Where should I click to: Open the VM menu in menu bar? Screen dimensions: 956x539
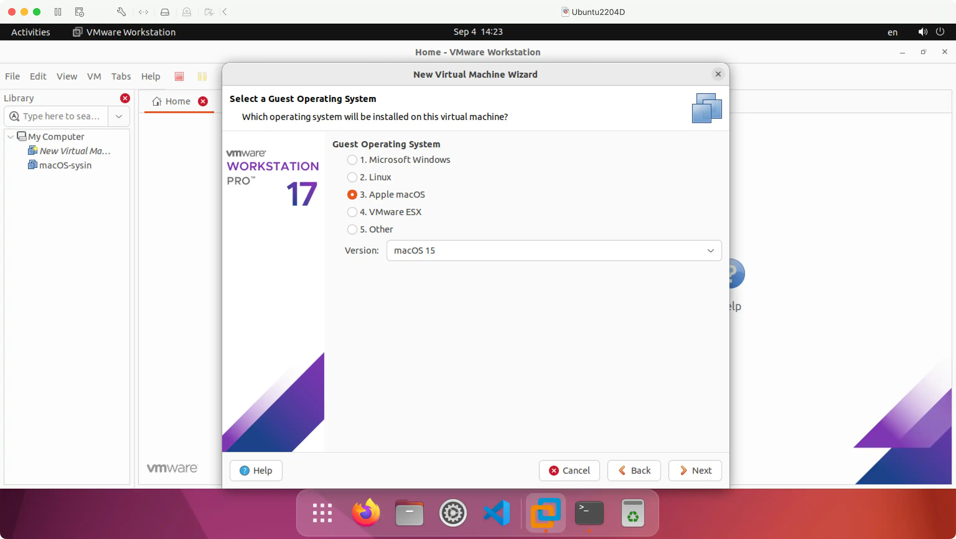click(x=94, y=76)
